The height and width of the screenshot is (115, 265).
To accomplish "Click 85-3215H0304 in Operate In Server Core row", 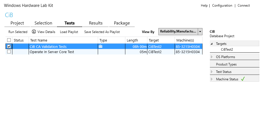I will pos(188,52).
